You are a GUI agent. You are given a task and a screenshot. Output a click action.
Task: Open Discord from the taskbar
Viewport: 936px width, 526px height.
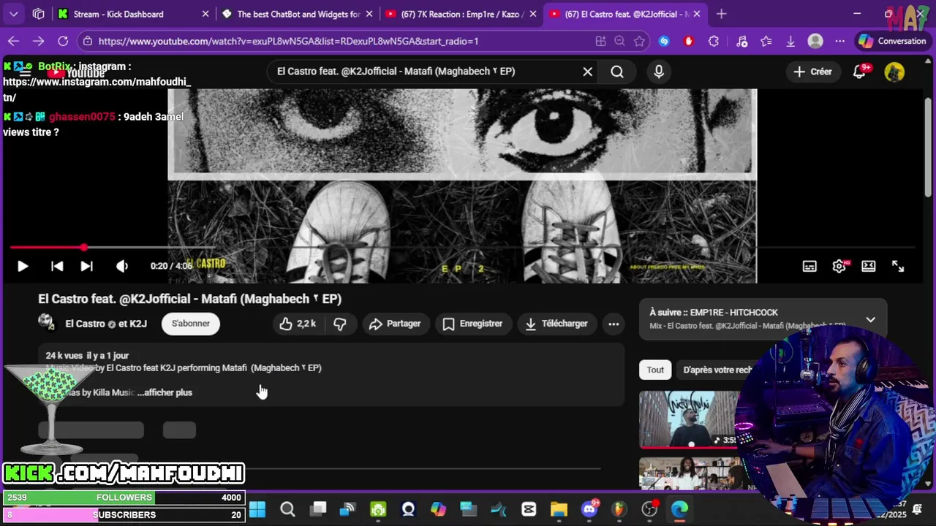[x=589, y=509]
